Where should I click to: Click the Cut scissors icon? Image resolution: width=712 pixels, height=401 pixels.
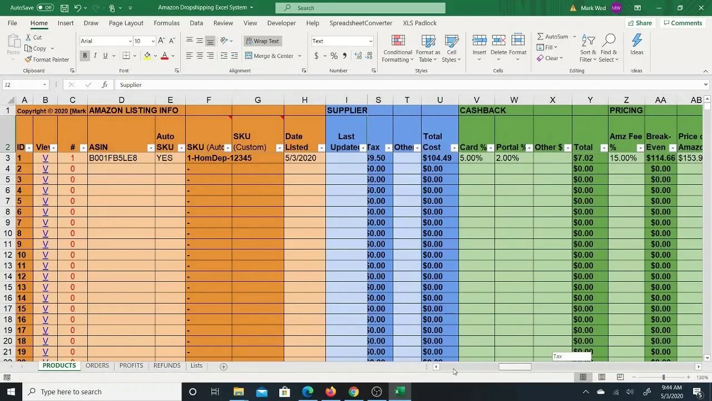29,37
